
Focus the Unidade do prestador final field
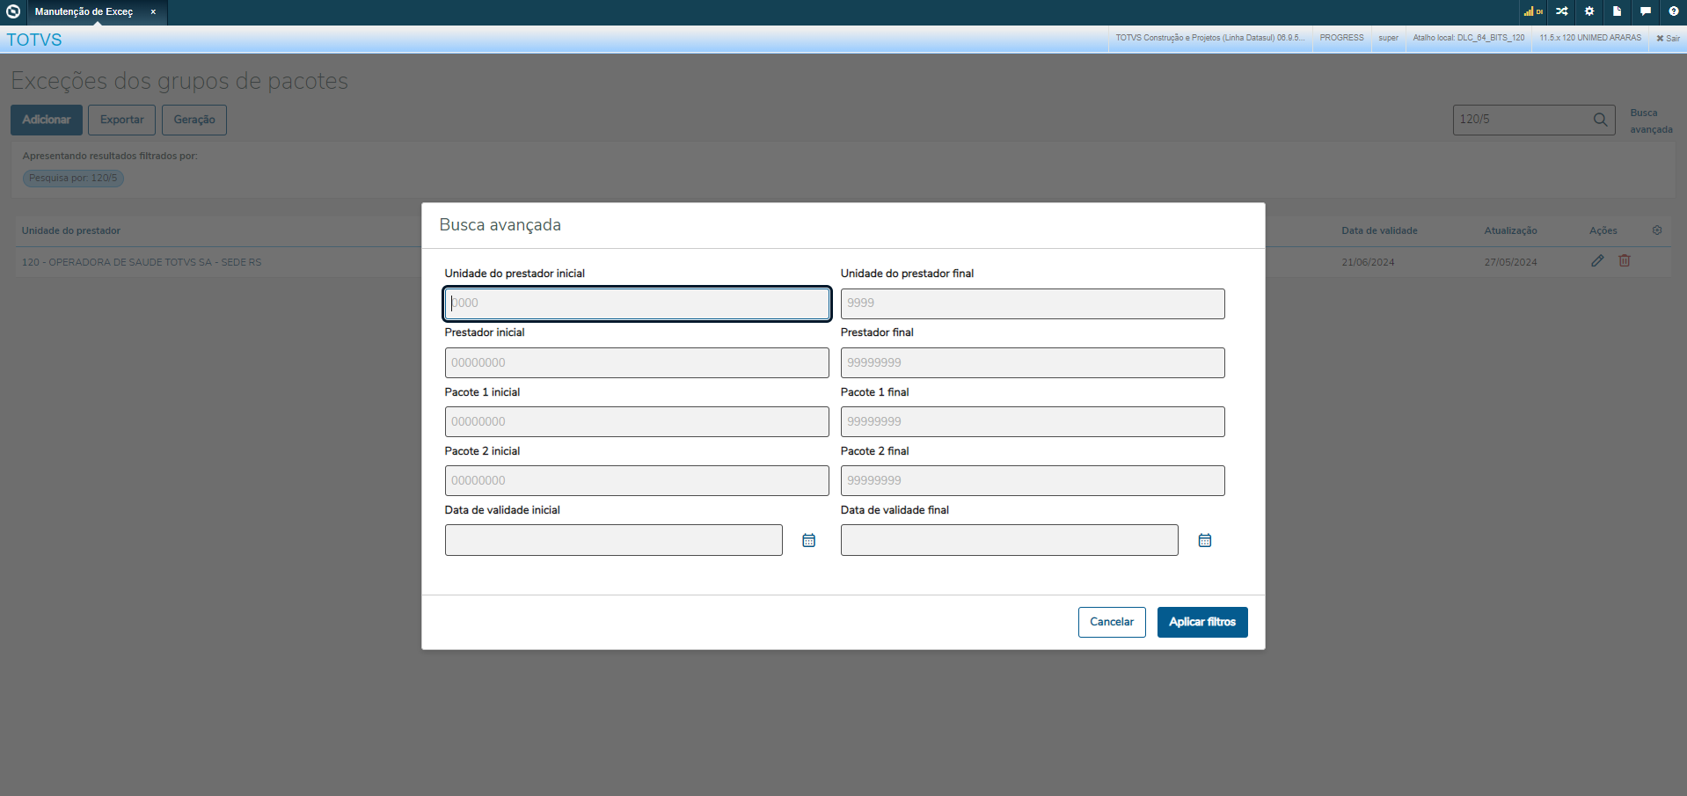tap(1032, 303)
